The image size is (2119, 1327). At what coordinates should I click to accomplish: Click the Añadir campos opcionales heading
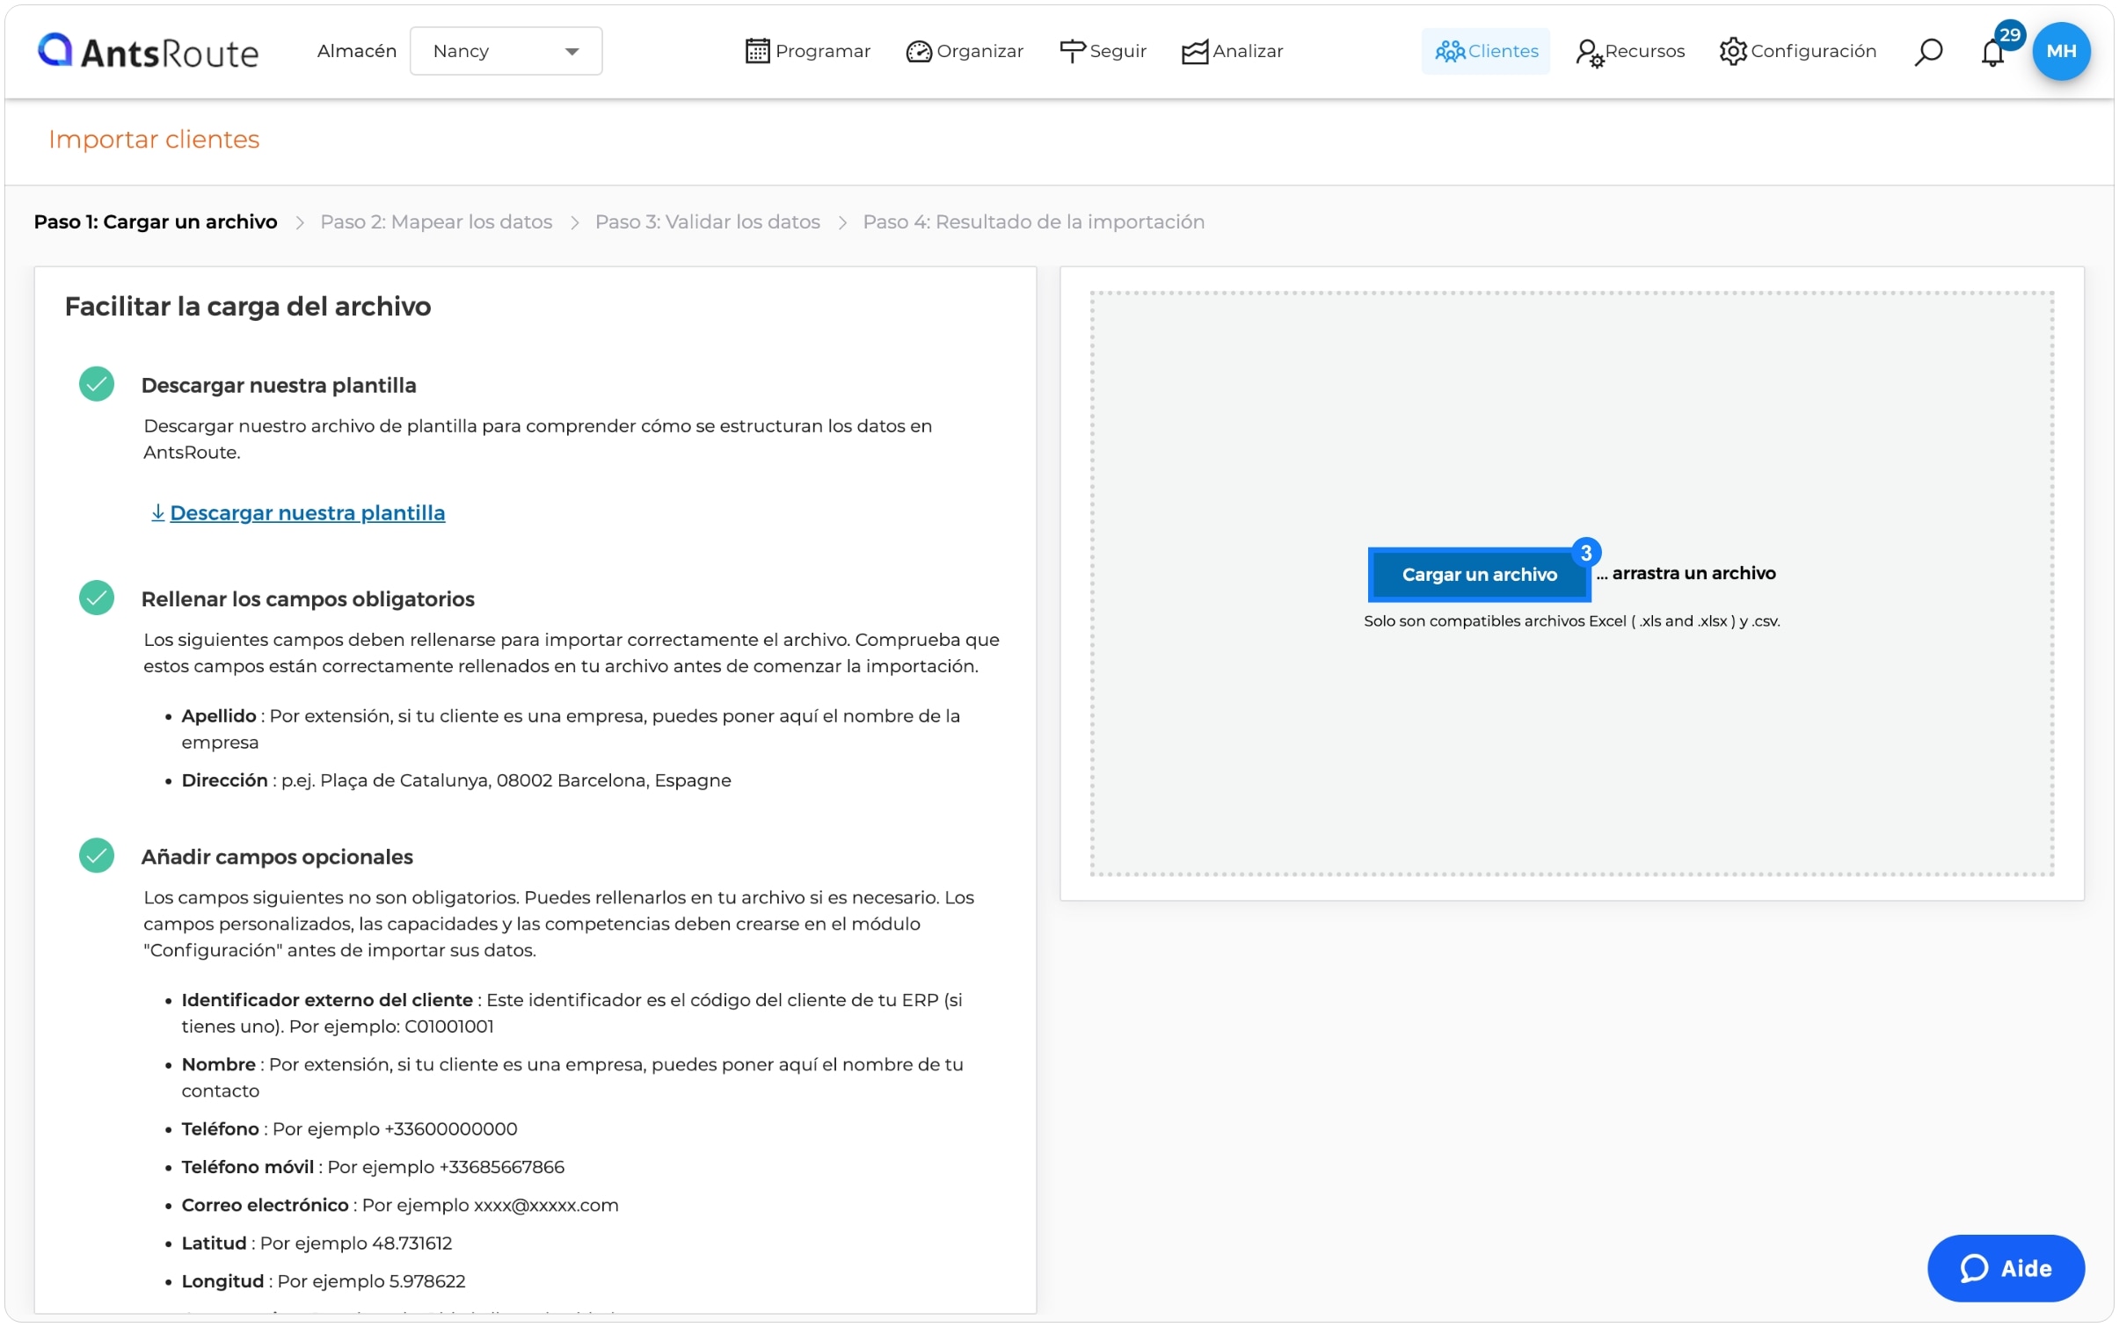(x=277, y=857)
